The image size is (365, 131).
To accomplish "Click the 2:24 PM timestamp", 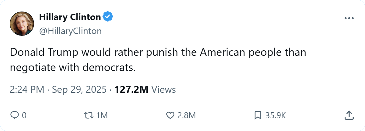I will tap(27, 89).
